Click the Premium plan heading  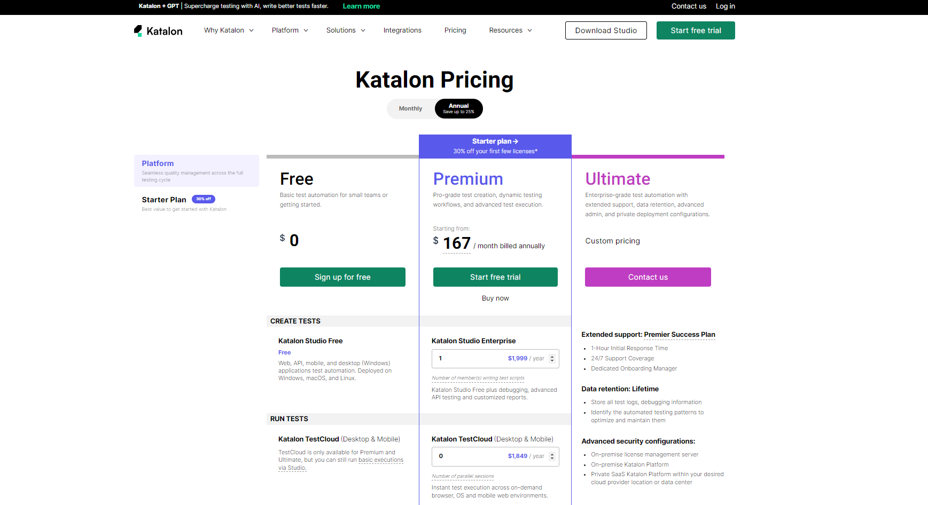pos(468,179)
